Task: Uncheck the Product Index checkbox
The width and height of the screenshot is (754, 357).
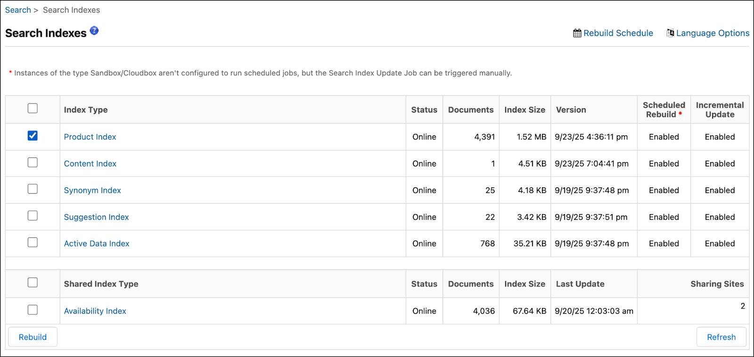Action: [x=33, y=136]
